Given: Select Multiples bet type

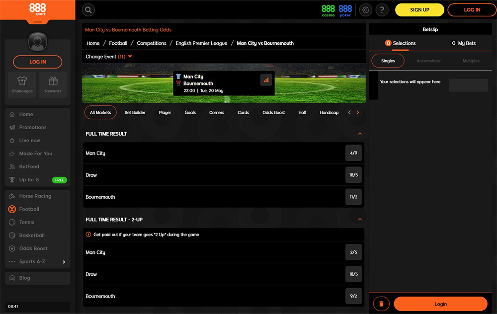Looking at the screenshot, I should click(x=471, y=61).
